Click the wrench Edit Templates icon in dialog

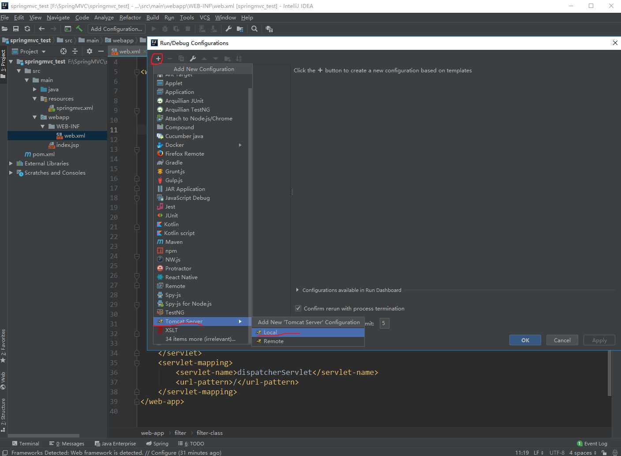(193, 59)
